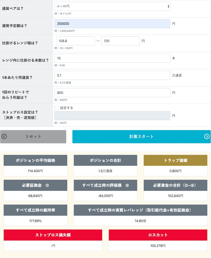
Task: Select the value 14.80倍
Action: 140,221
